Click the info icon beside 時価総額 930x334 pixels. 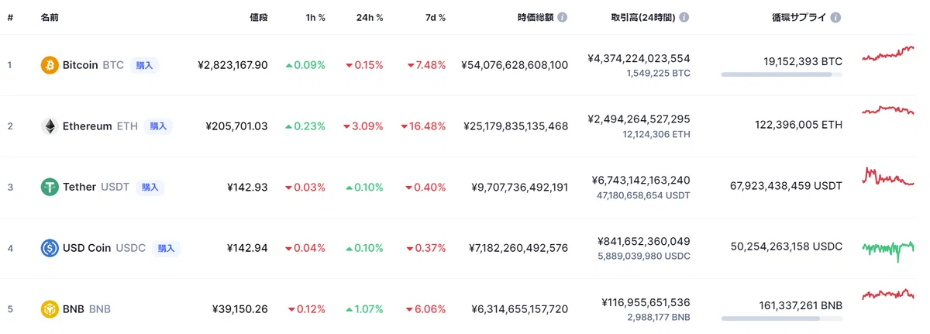[562, 17]
